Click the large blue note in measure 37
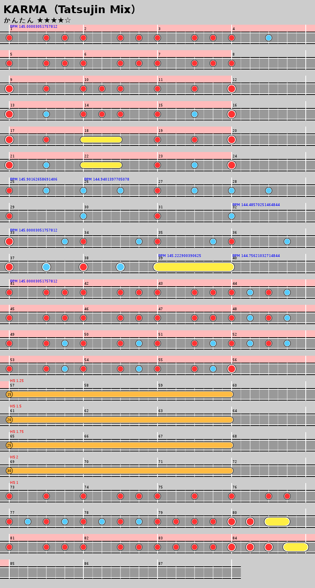This screenshot has height=588, width=315. [46, 267]
